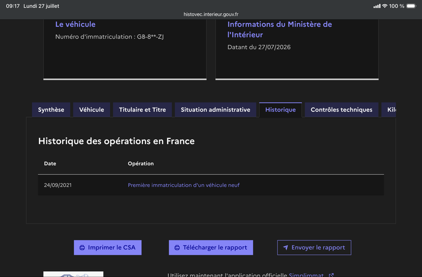Tap the cellular signal icon
The width and height of the screenshot is (422, 277).
tap(377, 6)
